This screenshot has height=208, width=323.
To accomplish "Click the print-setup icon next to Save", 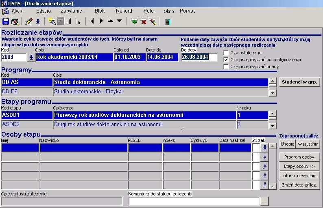I will pos(15,21).
